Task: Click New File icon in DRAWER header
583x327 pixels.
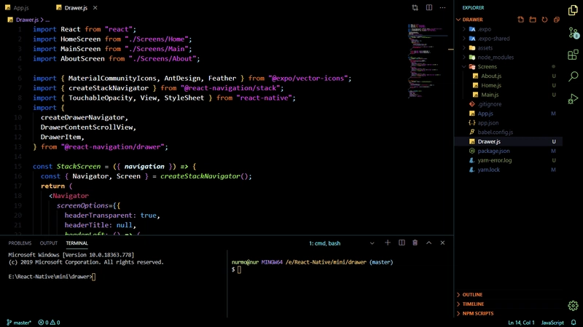Action: click(x=520, y=20)
